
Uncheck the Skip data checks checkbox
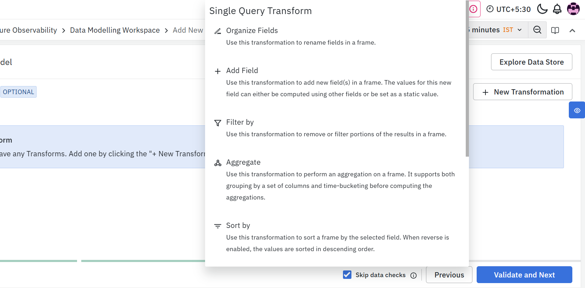(347, 275)
